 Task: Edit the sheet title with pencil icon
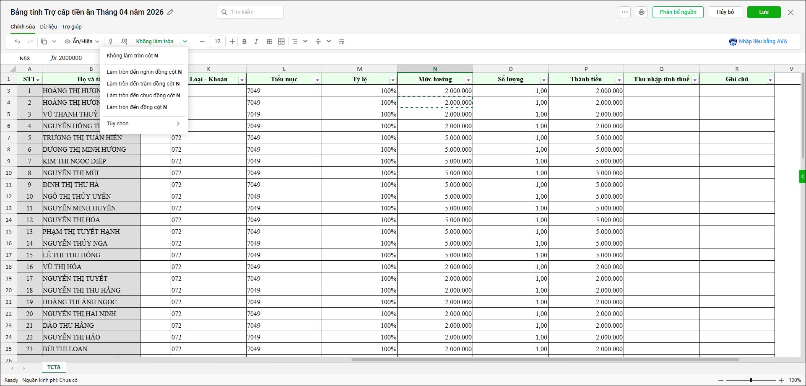click(170, 12)
